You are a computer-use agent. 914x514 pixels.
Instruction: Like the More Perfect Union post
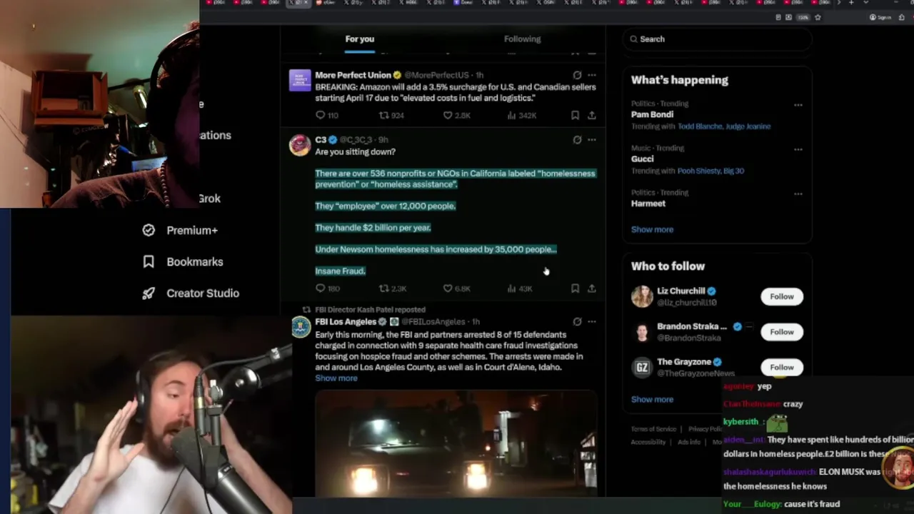coord(456,115)
